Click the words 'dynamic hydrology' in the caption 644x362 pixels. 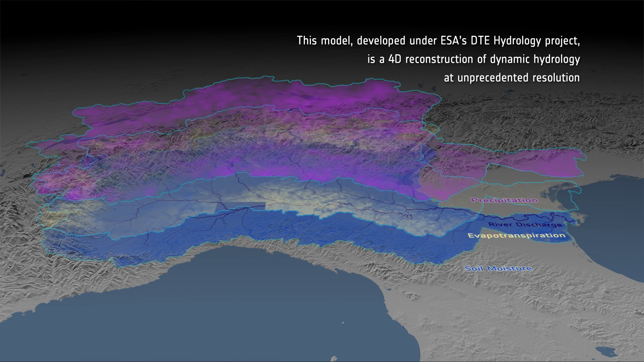tap(535, 59)
